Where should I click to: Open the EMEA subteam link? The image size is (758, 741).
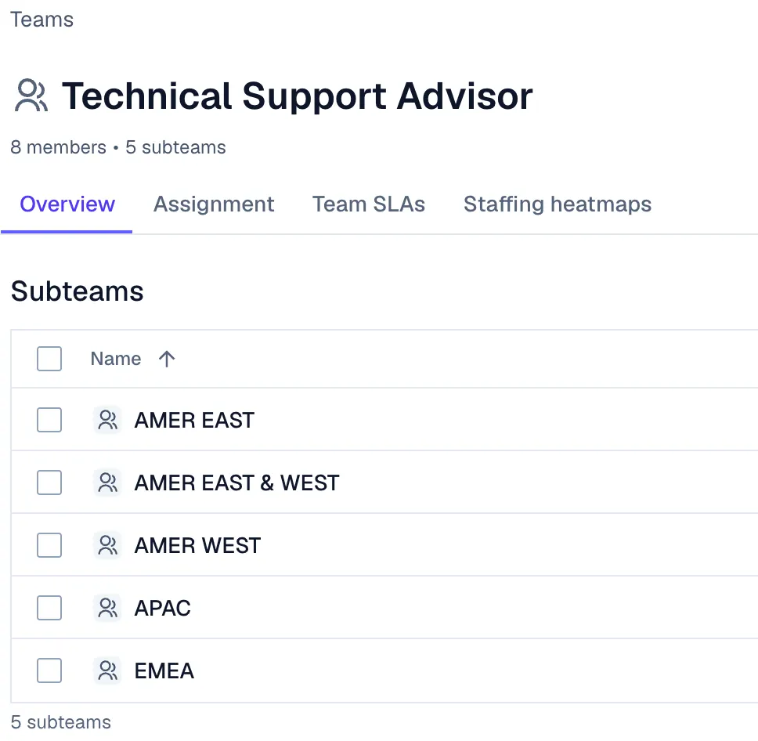point(164,671)
